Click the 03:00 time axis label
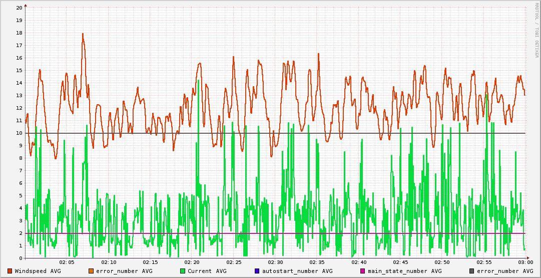Screen dimensions: 541x278 [x=525, y=263]
